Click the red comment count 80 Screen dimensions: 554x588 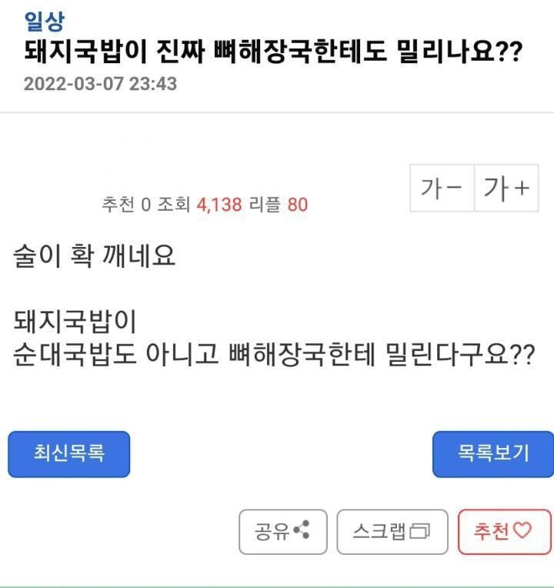click(298, 205)
